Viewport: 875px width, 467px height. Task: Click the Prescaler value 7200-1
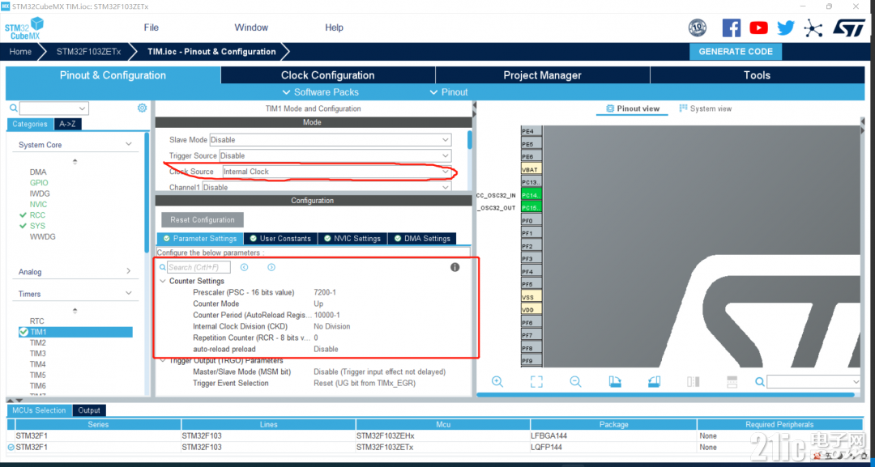point(325,292)
